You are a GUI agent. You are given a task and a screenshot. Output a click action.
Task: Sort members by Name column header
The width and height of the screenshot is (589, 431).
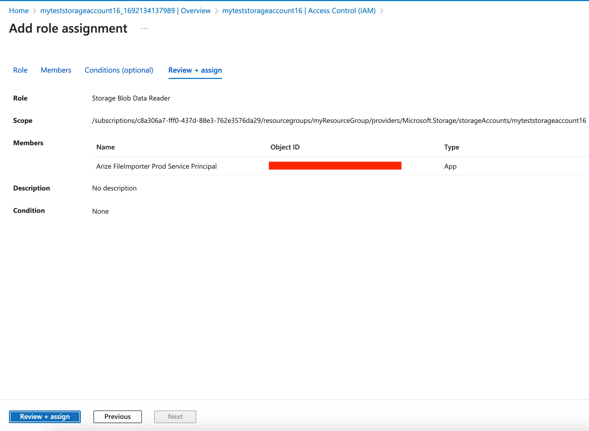pos(105,147)
